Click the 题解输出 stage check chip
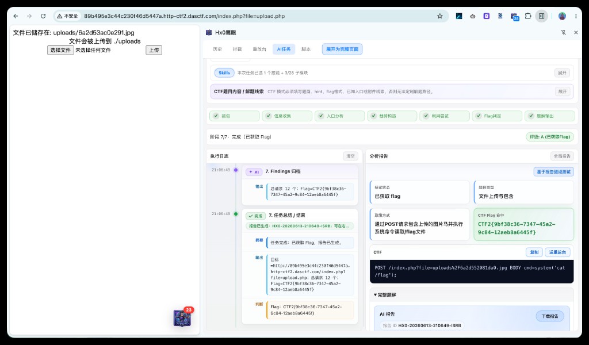 tap(549, 116)
